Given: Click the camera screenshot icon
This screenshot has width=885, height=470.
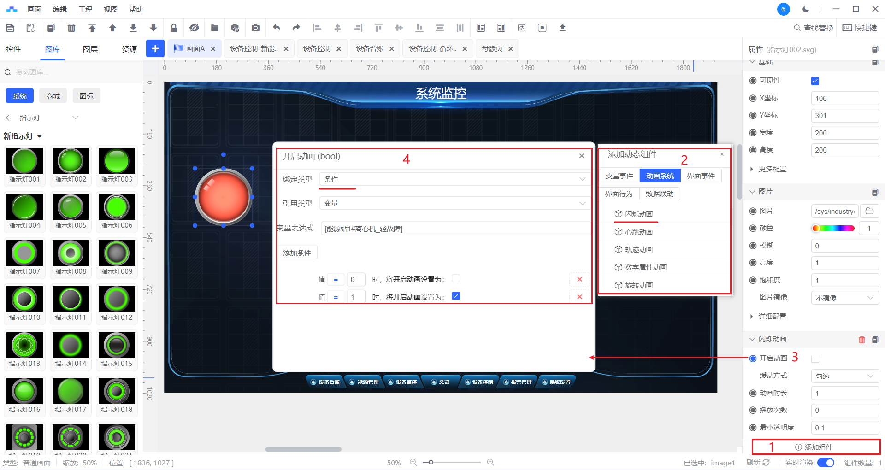Looking at the screenshot, I should coord(255,28).
